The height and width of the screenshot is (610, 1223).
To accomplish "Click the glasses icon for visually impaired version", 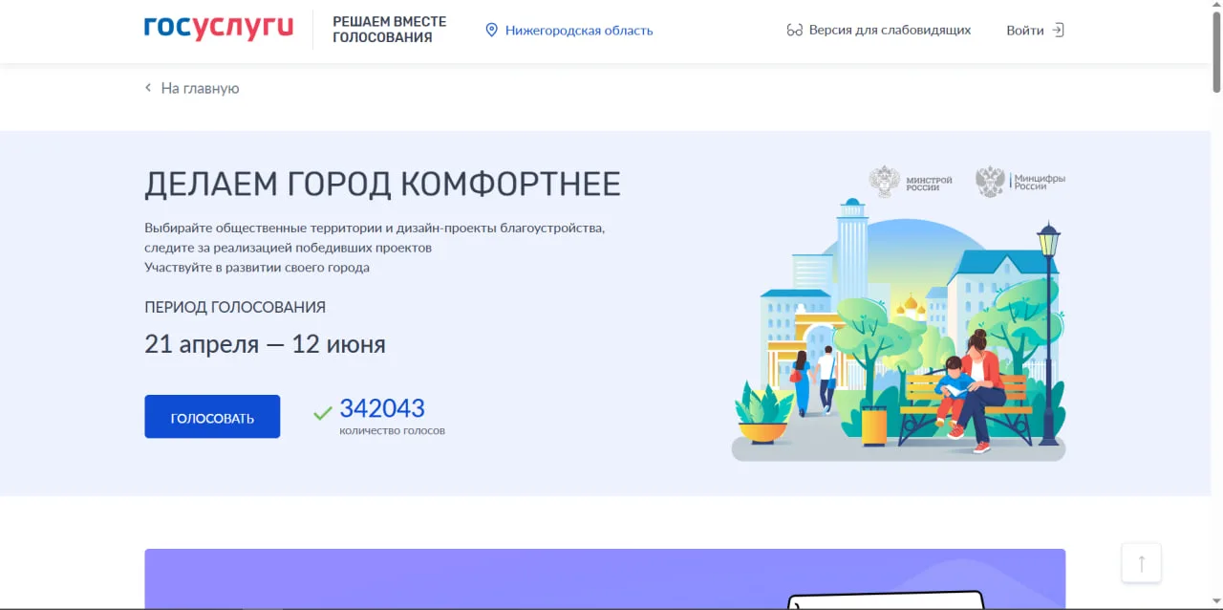I will [x=794, y=30].
